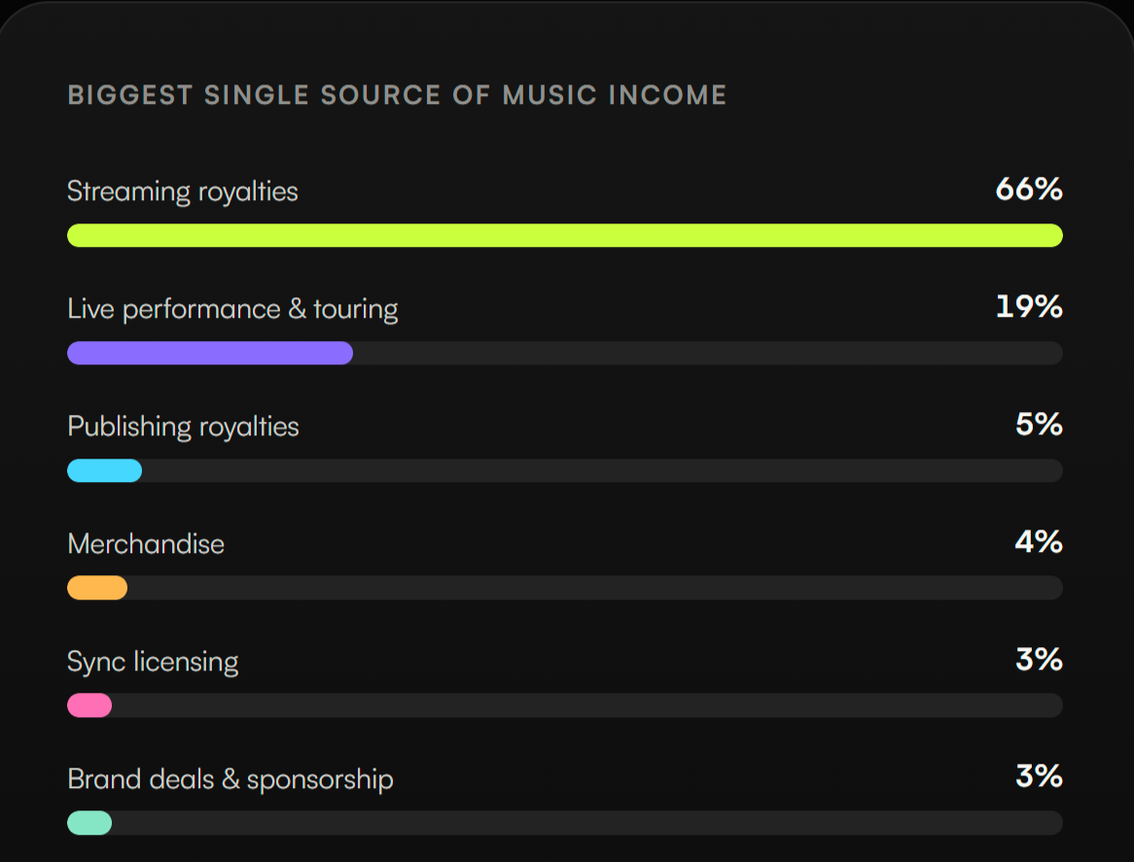The image size is (1134, 862).
Task: Click the 3% value beside Sync licensing
Action: (x=1040, y=659)
